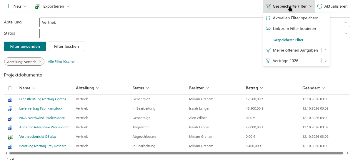Click amount cell 22.000,00 €
Viewport: 353px width, 160px height.
255,127
